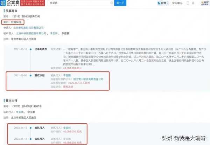Viewport: 210px width, 145px height.
Task: Click the 判决结果 paragraph text
Action: pos(134,57)
